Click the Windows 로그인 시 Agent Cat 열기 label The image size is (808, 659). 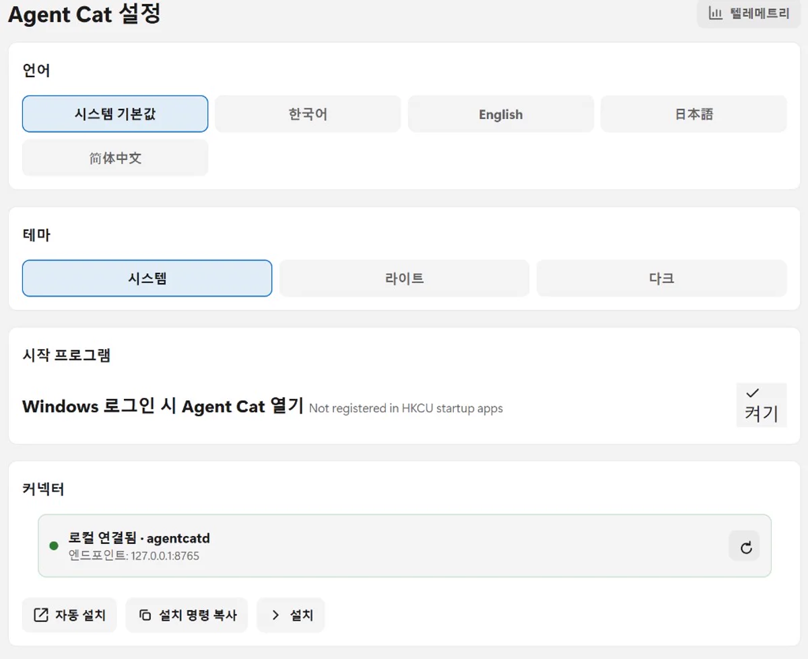163,406
